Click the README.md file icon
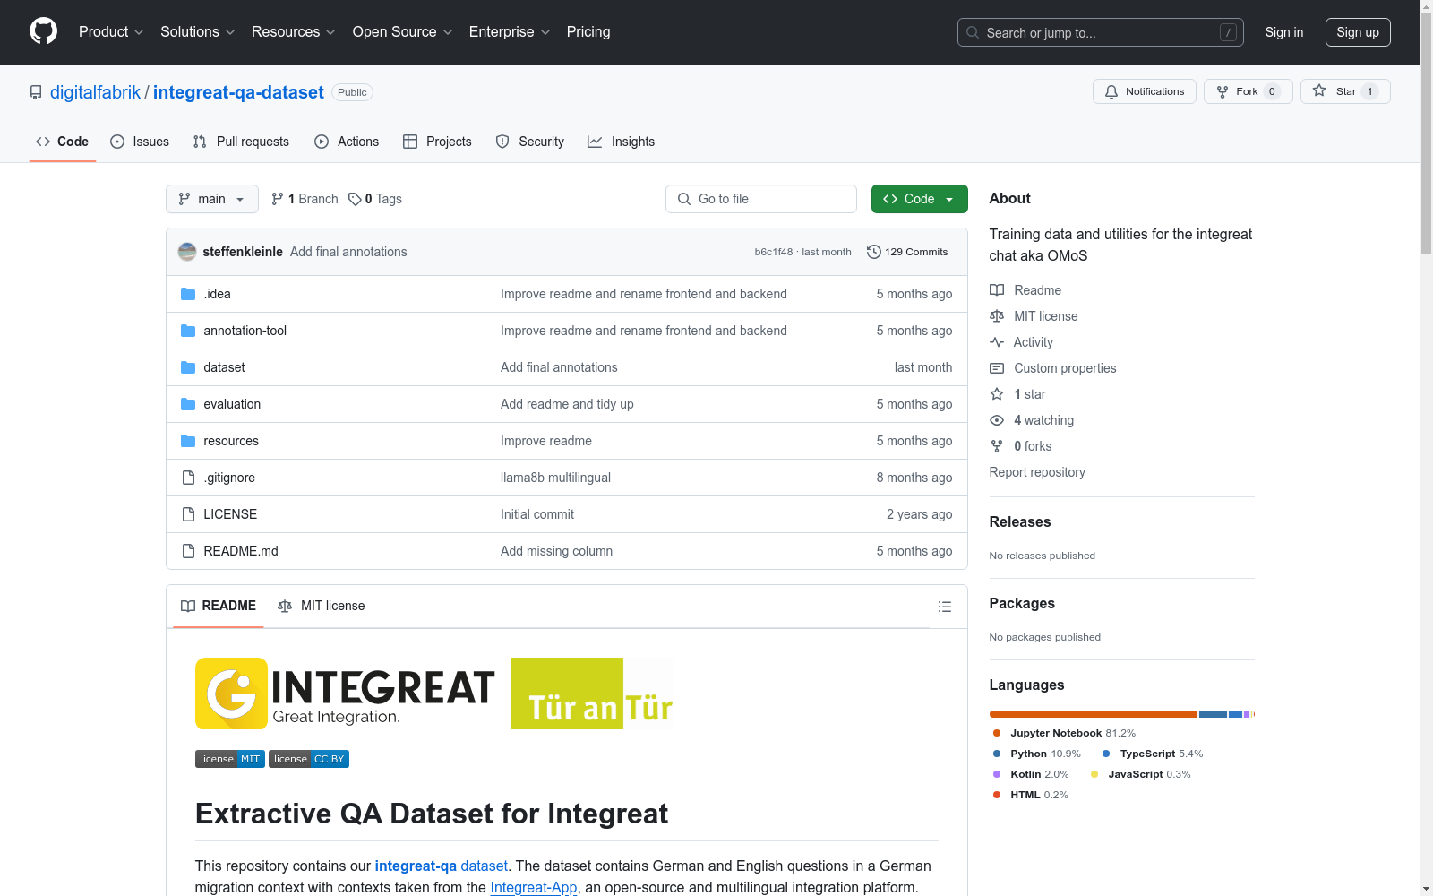This screenshot has width=1433, height=896. 188,551
